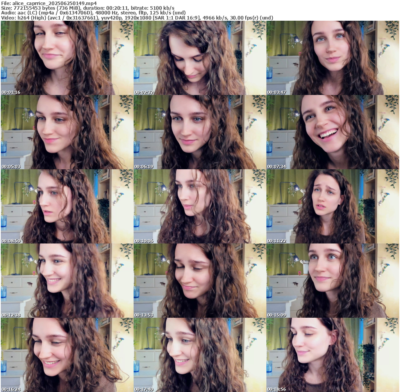The image size is (400, 392).
Task: Click the 'Size: 772155453 bytes' info line
Action: tap(88, 8)
